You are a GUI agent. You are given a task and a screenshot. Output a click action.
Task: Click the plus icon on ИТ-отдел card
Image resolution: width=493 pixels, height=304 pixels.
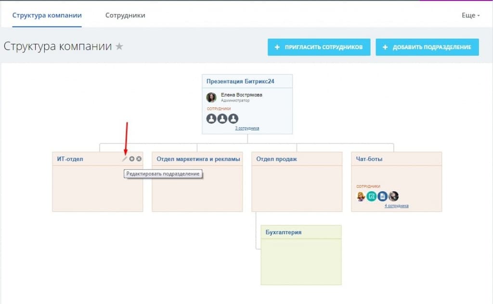click(132, 159)
